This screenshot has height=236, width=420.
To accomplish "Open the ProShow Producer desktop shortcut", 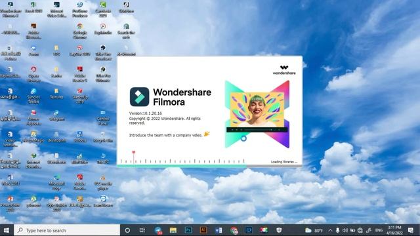I will click(x=80, y=9).
